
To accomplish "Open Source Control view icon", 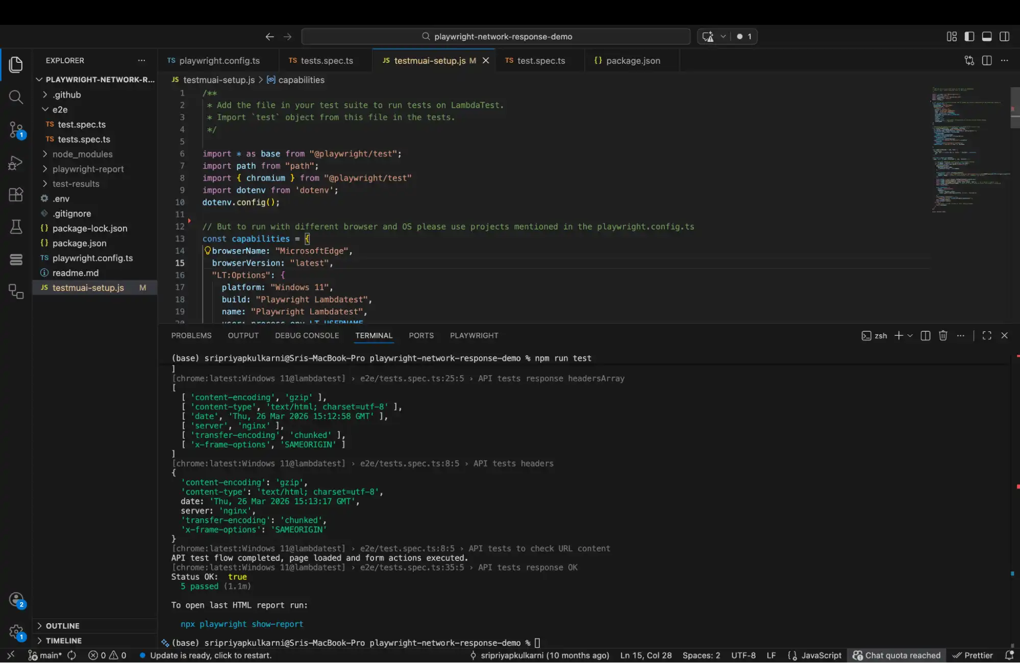I will pyautogui.click(x=16, y=130).
